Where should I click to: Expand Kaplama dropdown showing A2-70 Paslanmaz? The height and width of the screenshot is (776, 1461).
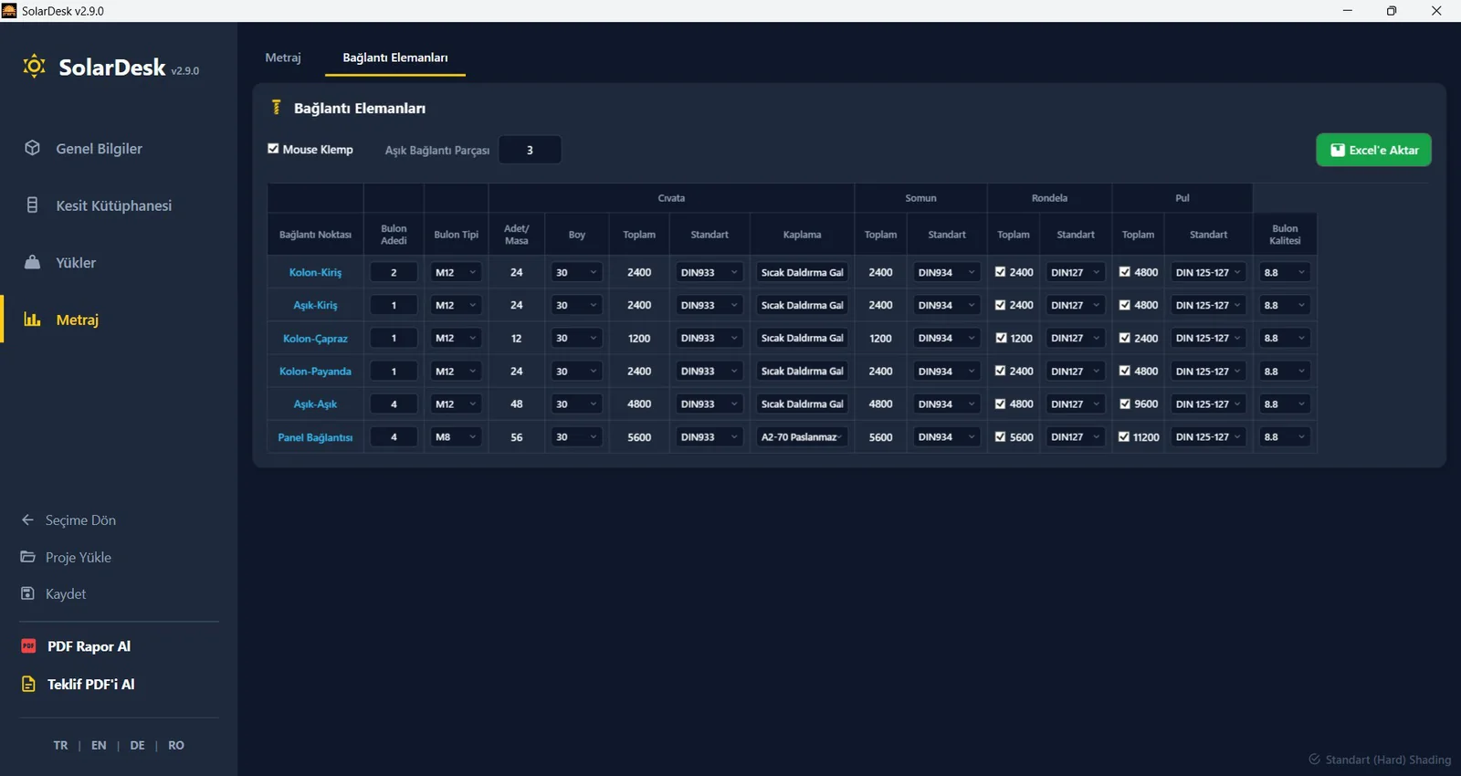point(803,437)
